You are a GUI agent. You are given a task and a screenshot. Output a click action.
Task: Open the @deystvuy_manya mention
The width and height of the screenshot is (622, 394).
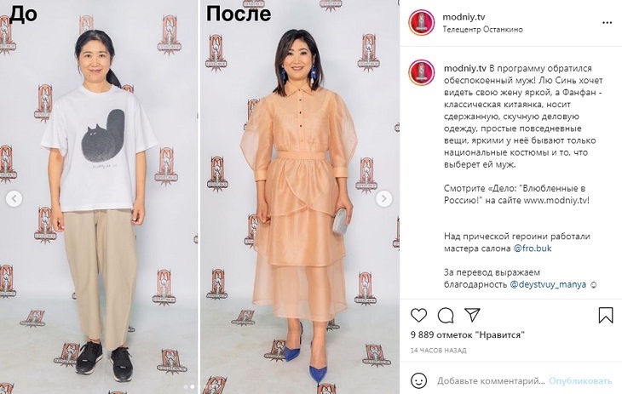548,284
